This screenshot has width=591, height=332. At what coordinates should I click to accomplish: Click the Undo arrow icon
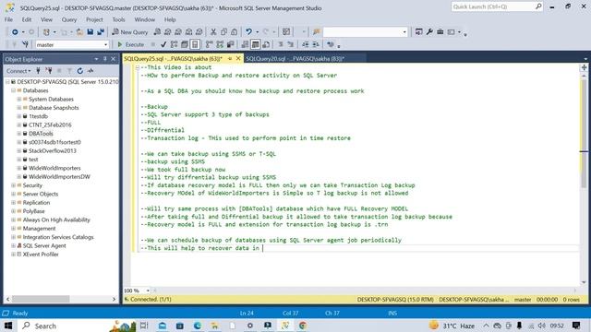point(248,32)
